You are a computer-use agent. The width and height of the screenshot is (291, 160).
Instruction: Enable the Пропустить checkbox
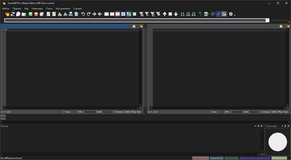(273, 20)
